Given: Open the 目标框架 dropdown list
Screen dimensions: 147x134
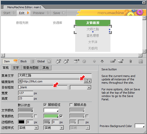Looking at the screenshot, I should pyautogui.click(x=81, y=87).
